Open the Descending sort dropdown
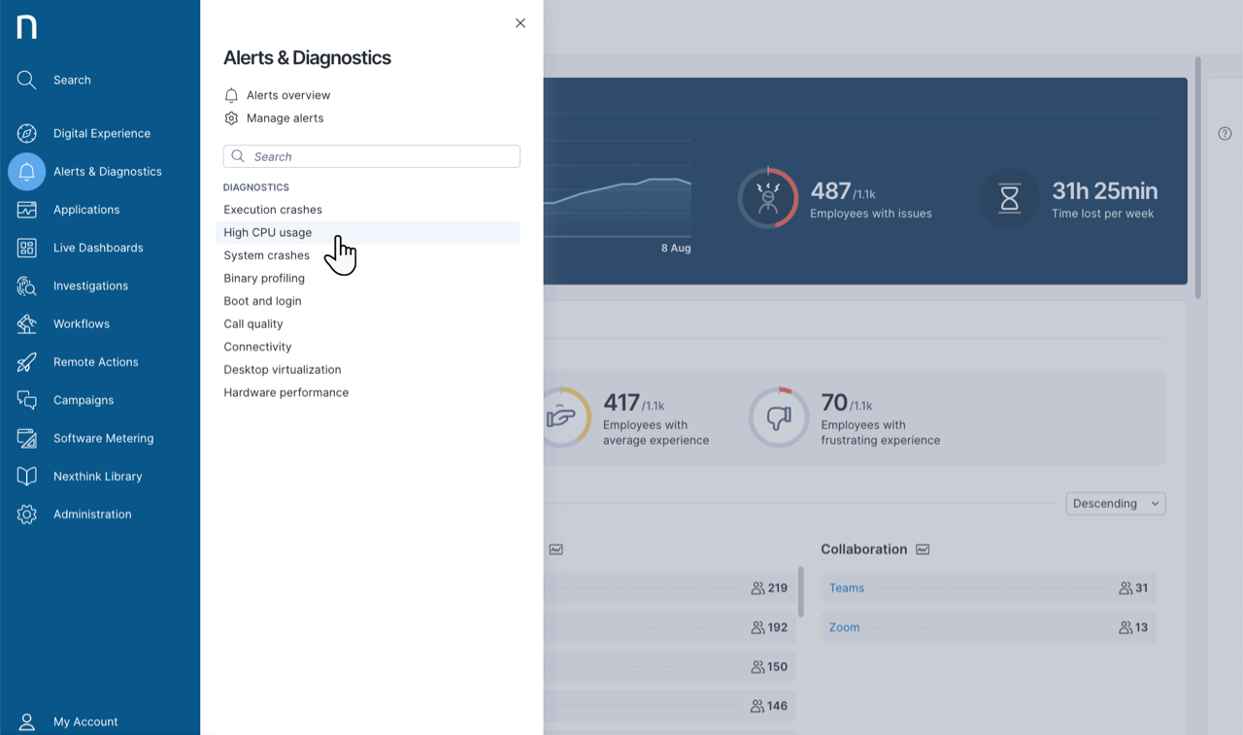This screenshot has width=1243, height=735. (x=1115, y=503)
